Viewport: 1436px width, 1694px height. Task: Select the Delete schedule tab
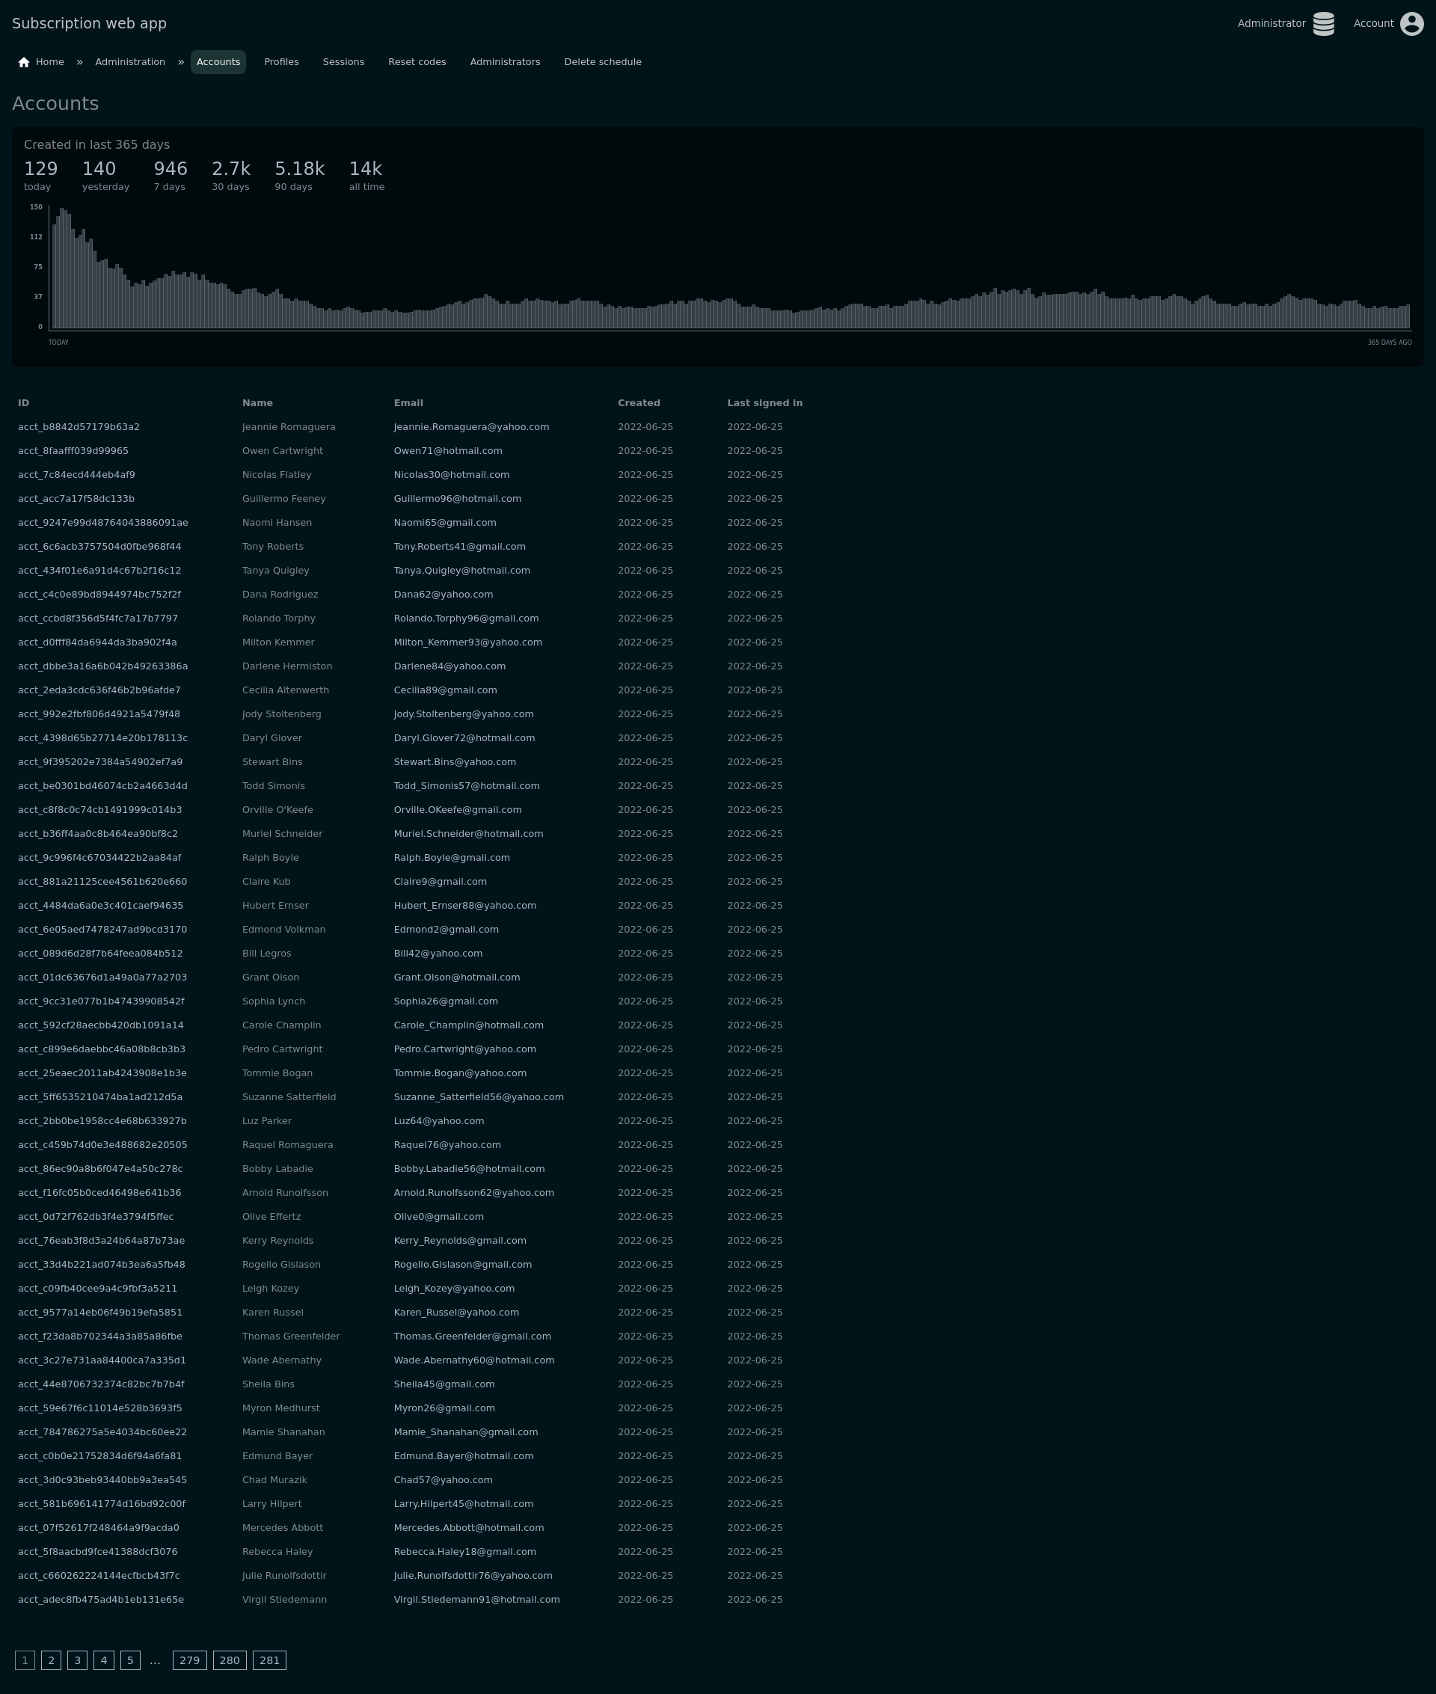pyautogui.click(x=602, y=62)
